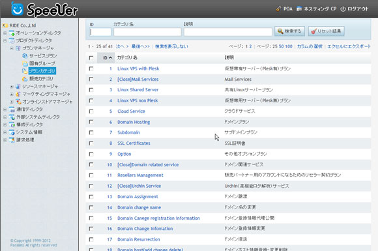Expand the リソースマネージャ node

12,86
